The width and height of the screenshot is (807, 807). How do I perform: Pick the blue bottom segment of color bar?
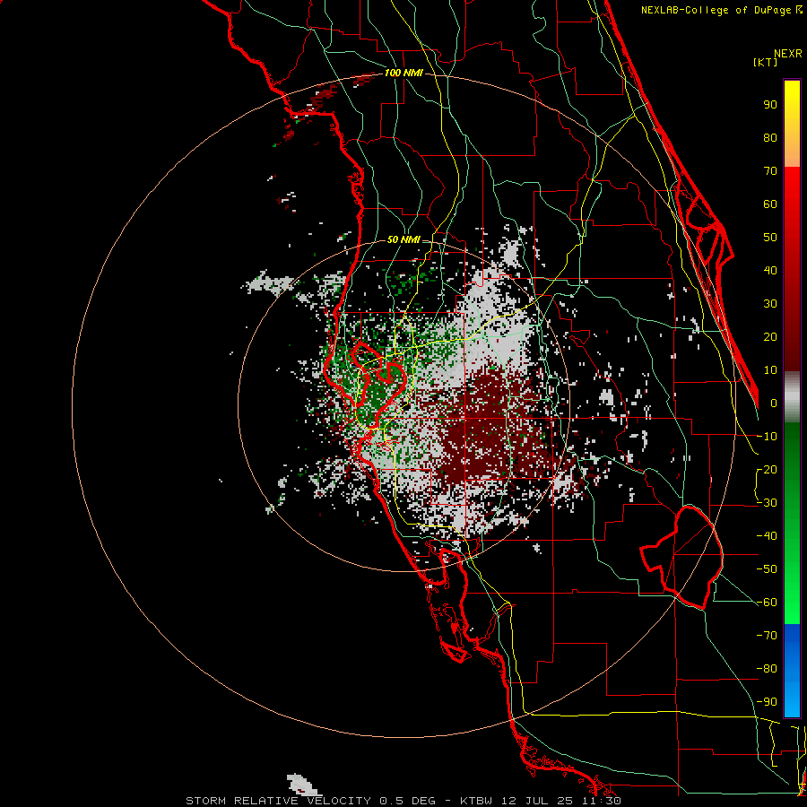792,670
